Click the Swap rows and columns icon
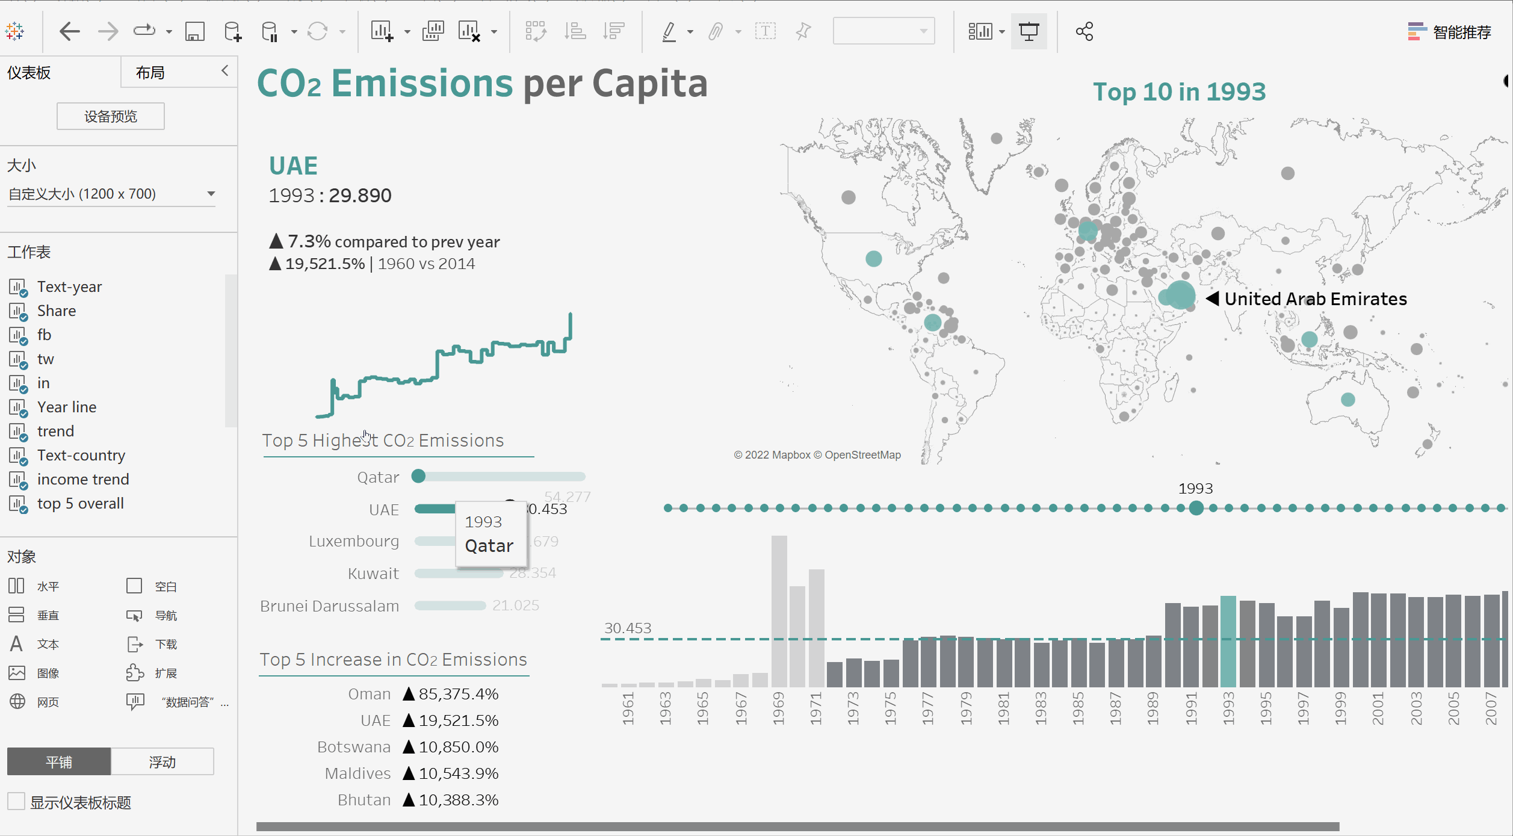Viewport: 1513px width, 836px height. click(536, 31)
